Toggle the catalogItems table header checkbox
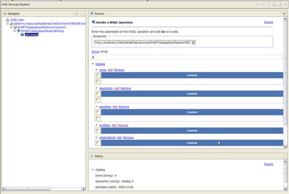 click(98, 143)
